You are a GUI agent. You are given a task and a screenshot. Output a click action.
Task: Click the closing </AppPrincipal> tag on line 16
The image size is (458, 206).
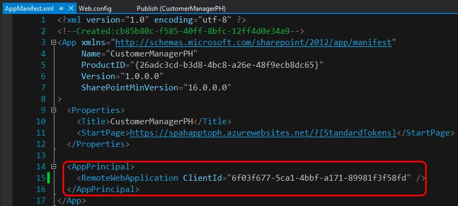point(103,189)
